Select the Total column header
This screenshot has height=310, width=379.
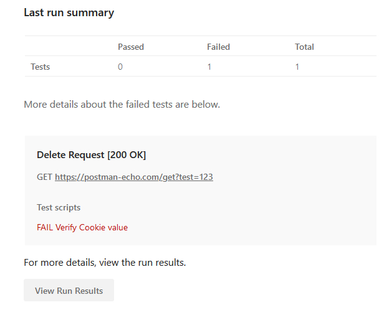coord(304,47)
